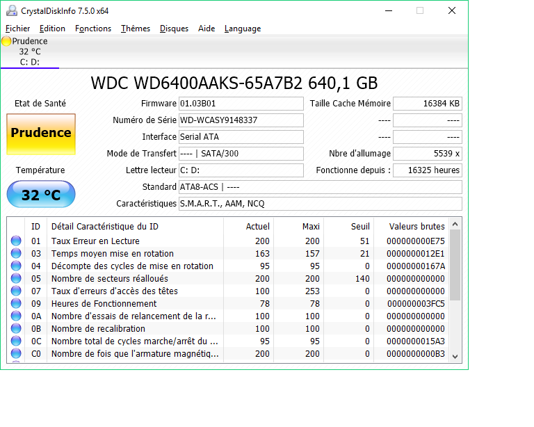The image size is (534, 427).
Task: Select Taux d'erreurs d'accès des têtes text
Action: click(115, 291)
